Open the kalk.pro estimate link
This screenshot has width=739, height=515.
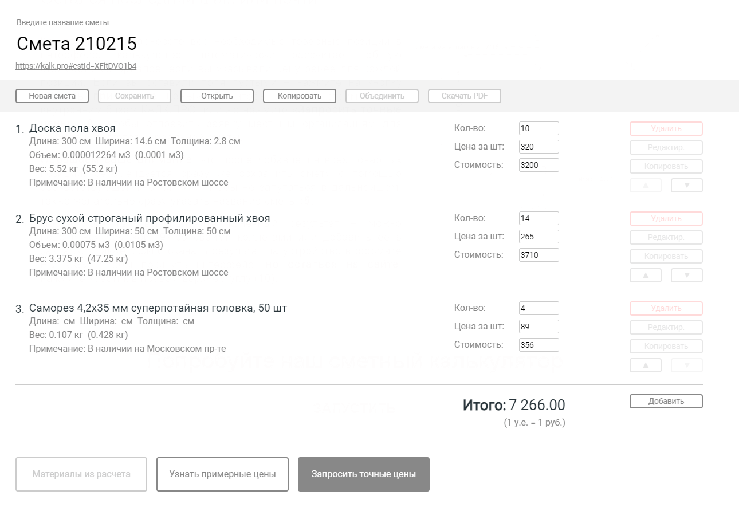(x=76, y=66)
